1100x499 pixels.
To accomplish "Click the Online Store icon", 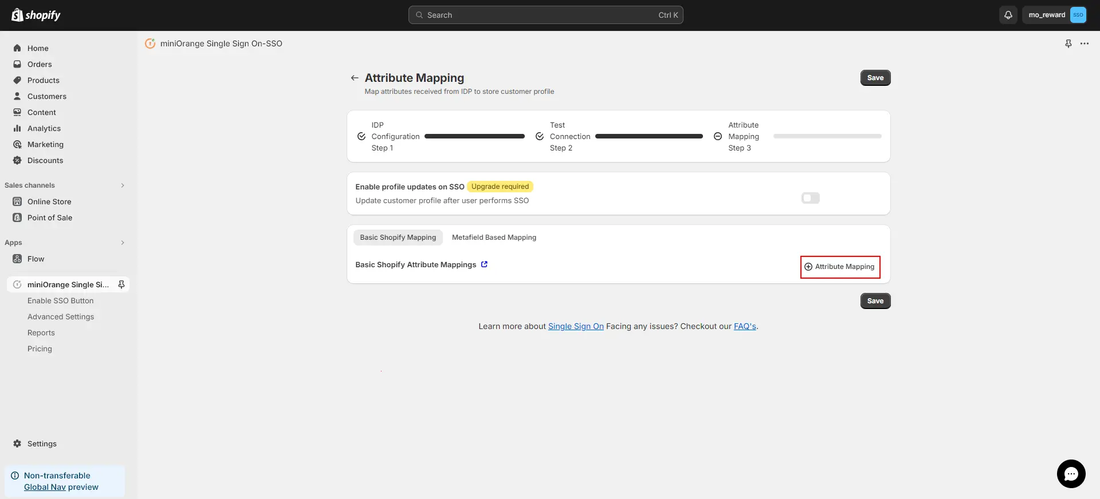I will pos(17,201).
